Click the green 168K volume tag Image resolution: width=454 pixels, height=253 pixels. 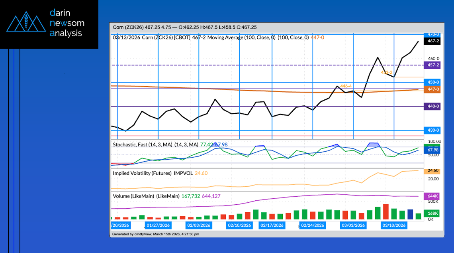(x=433, y=213)
